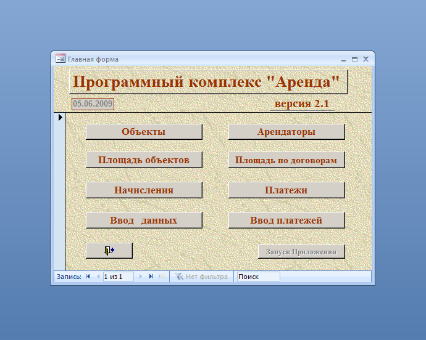Click the 'Ввод данных' button

point(144,221)
